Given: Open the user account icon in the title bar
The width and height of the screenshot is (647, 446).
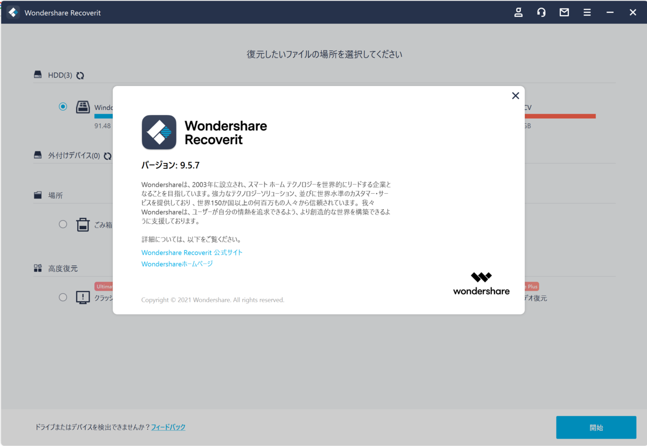Looking at the screenshot, I should click(x=519, y=12).
